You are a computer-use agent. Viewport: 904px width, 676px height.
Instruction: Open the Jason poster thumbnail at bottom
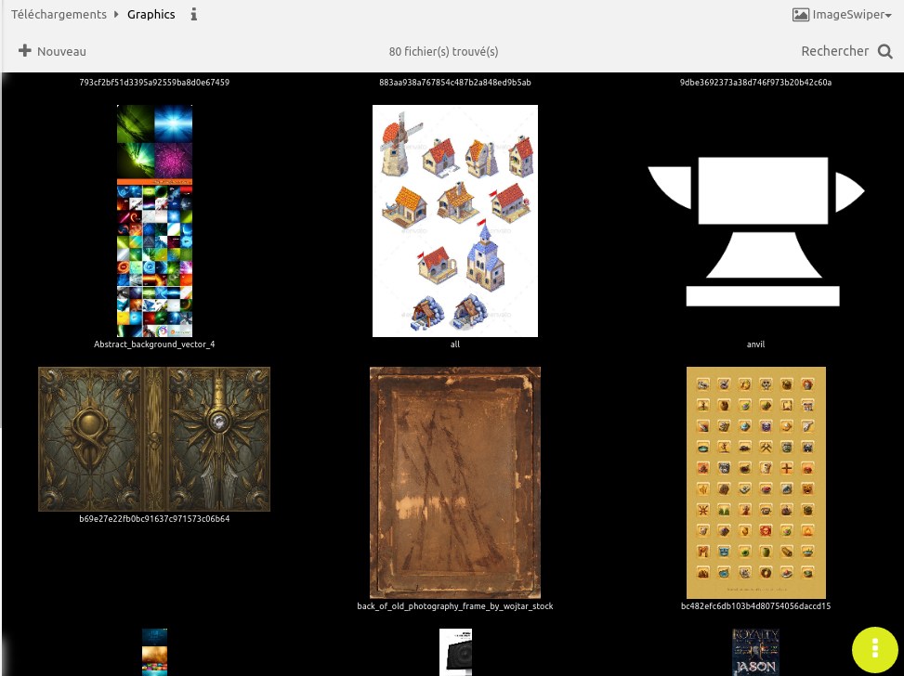point(755,652)
